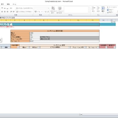Apply percent style format
The image size is (118, 118).
click(x=39, y=12)
